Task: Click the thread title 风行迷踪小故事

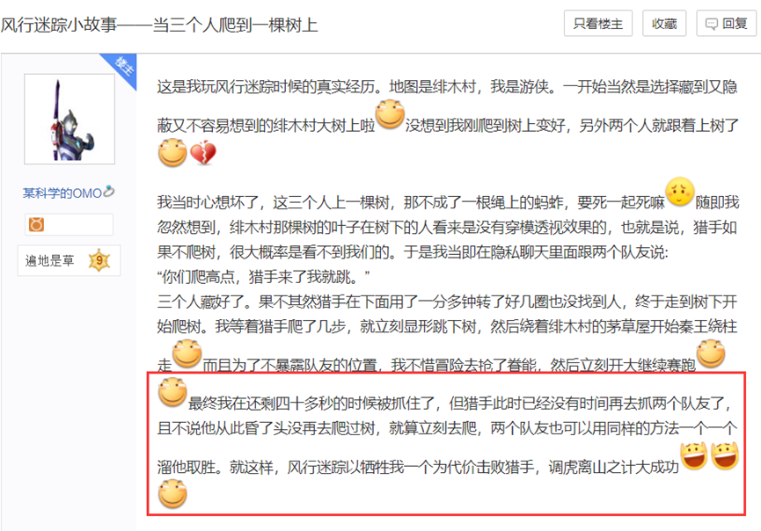Action: point(159,25)
